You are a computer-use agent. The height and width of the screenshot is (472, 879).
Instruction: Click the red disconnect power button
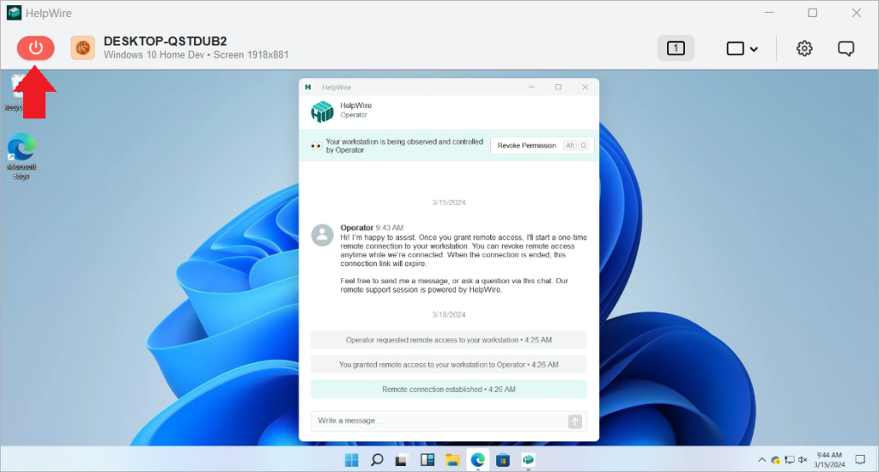[x=35, y=48]
